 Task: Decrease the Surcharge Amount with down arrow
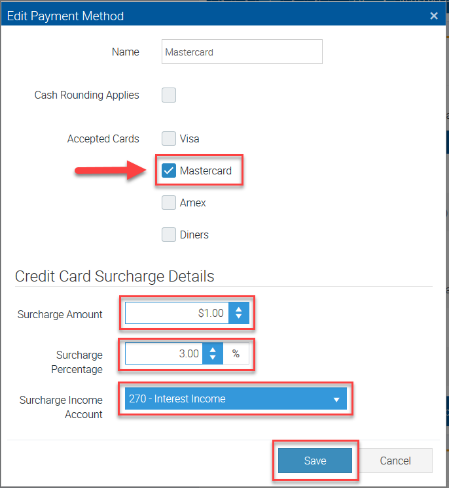[x=239, y=317]
